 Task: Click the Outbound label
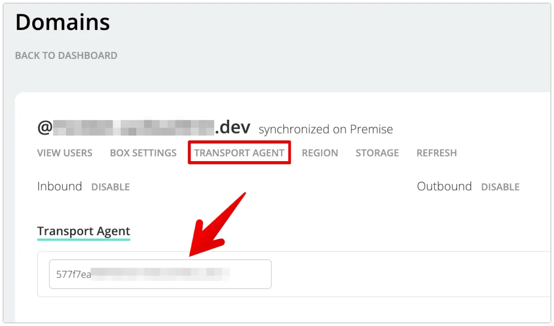pyautogui.click(x=444, y=186)
